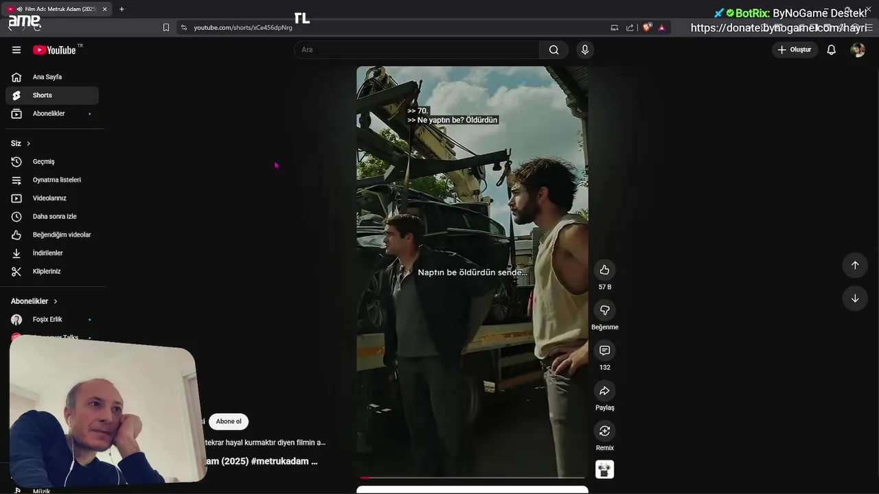Open Videolarınız in sidebar
Screen dimensions: 879x494
52,198
